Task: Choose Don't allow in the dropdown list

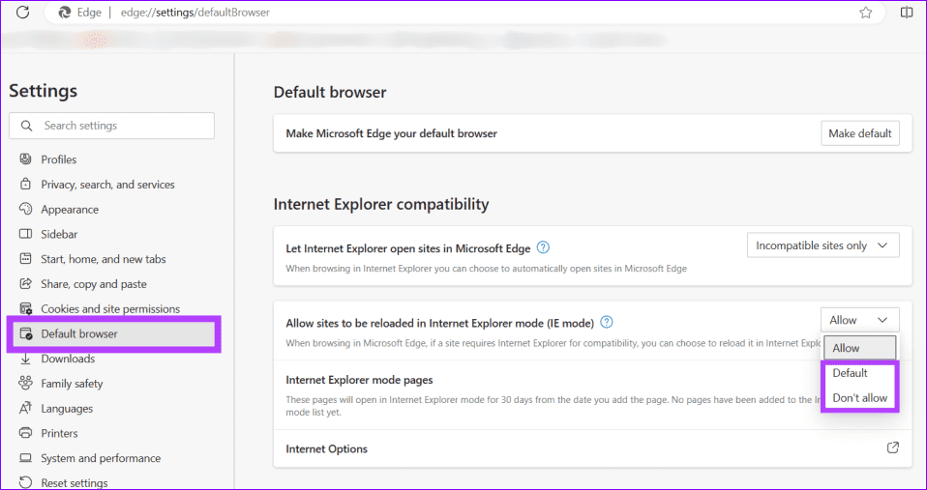Action: pyautogui.click(x=860, y=398)
